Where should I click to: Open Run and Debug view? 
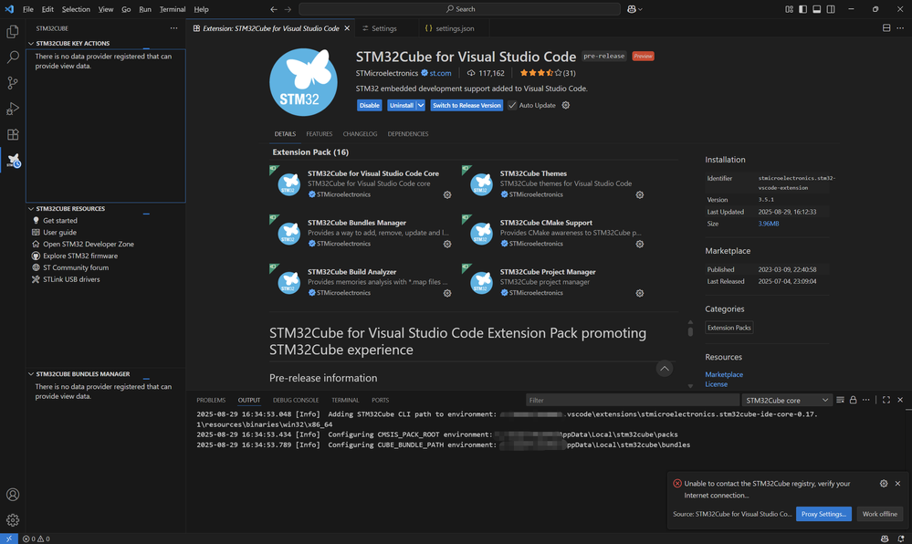pos(12,109)
